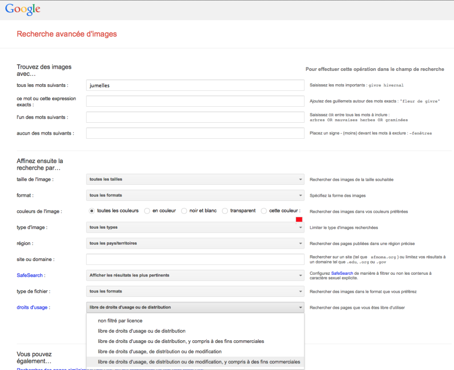Open the 'droits d'usage' label link
Screen dimensions: 454x370
pos(33,308)
